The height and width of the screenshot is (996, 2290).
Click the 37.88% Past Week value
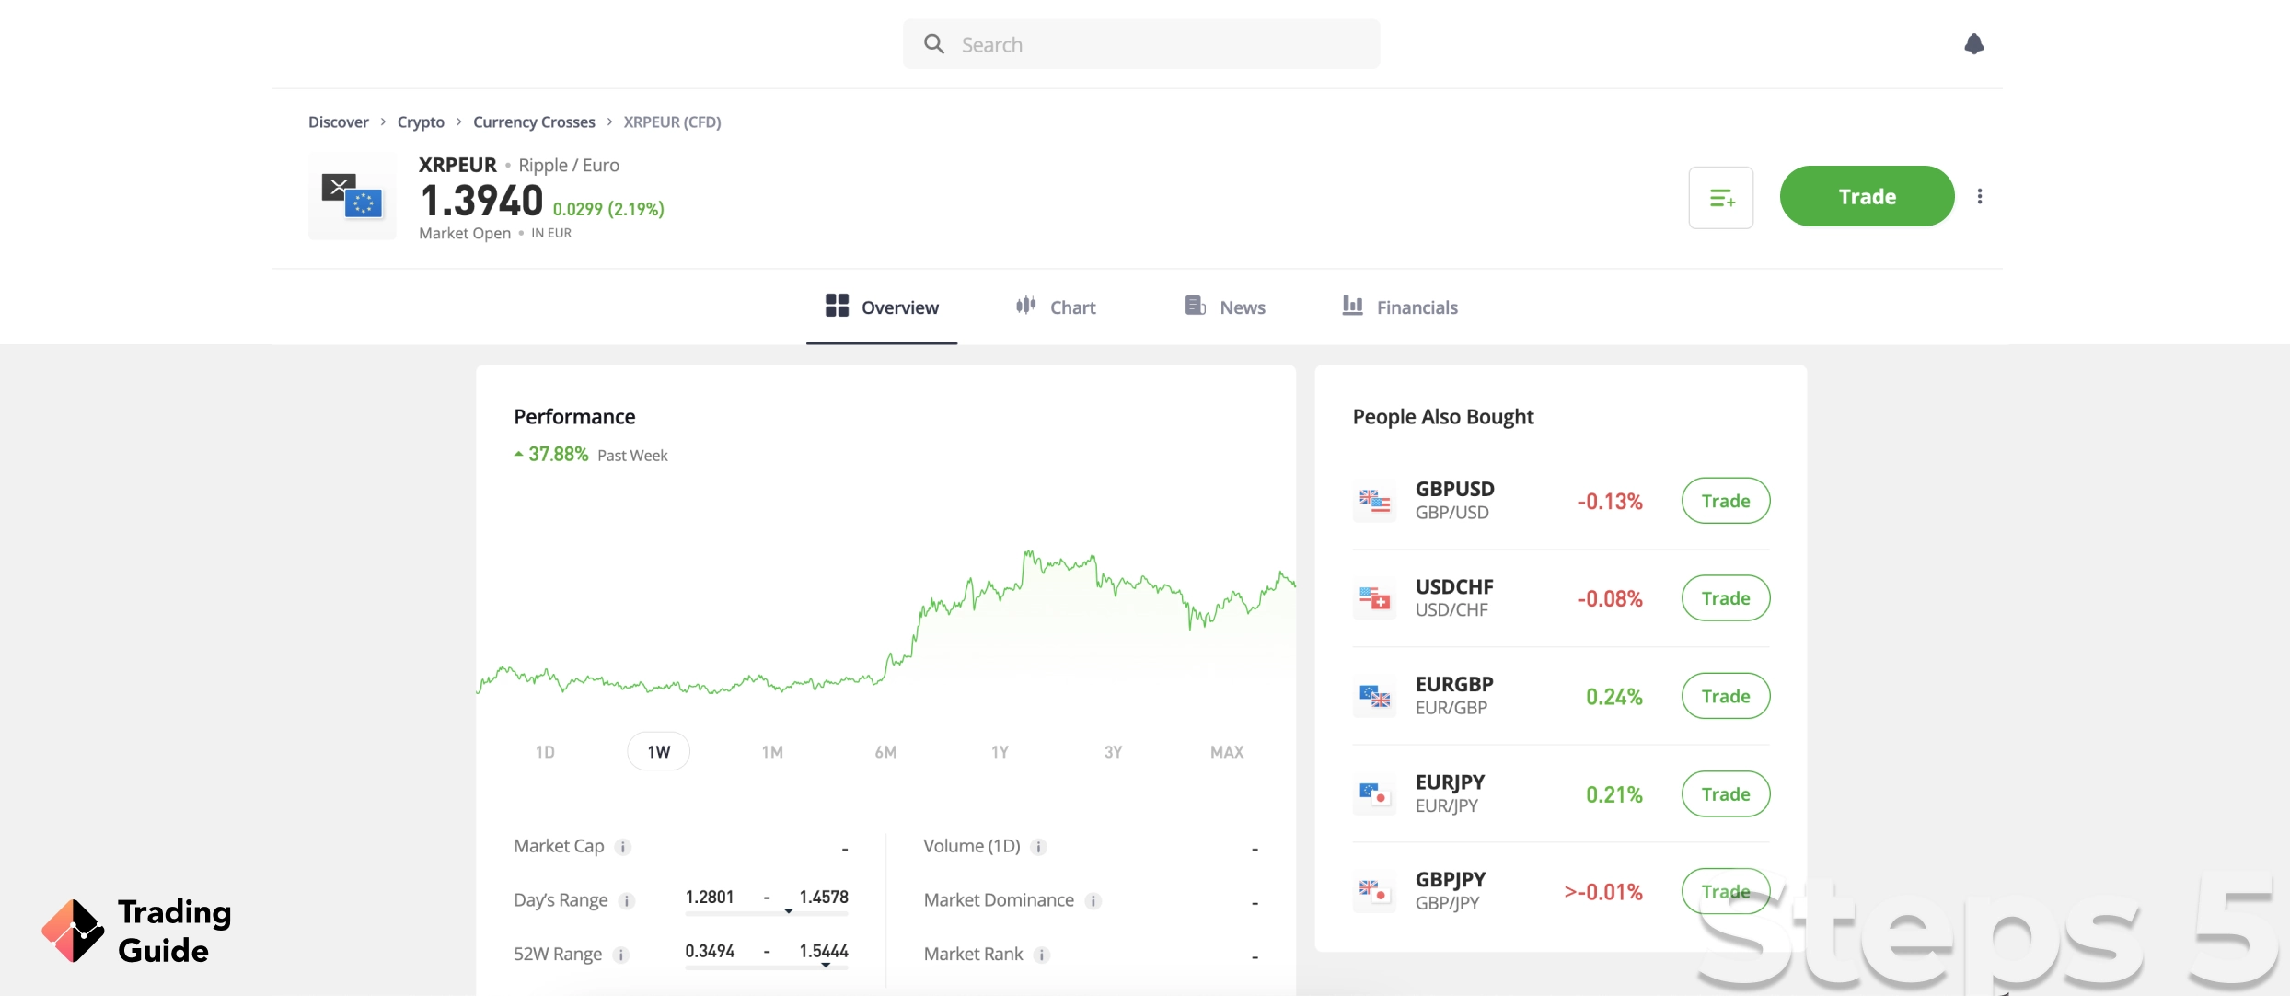point(558,454)
